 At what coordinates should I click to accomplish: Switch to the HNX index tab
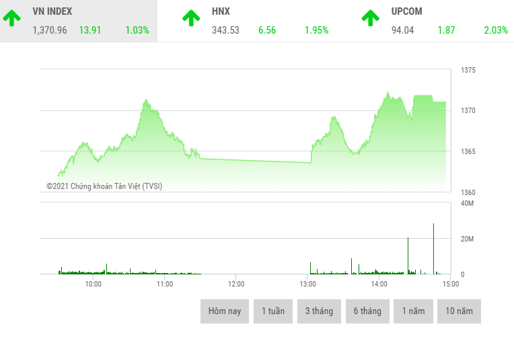click(x=258, y=21)
